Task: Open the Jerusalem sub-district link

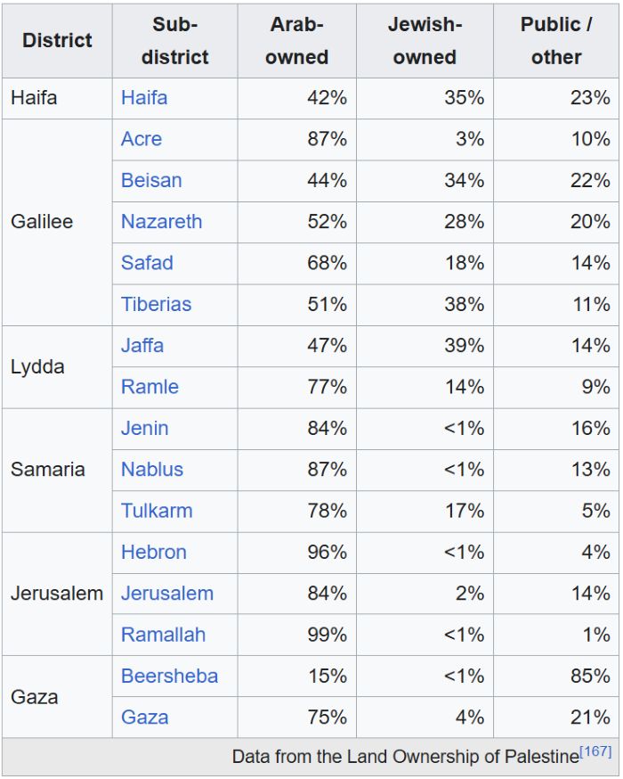Action: coord(167,594)
